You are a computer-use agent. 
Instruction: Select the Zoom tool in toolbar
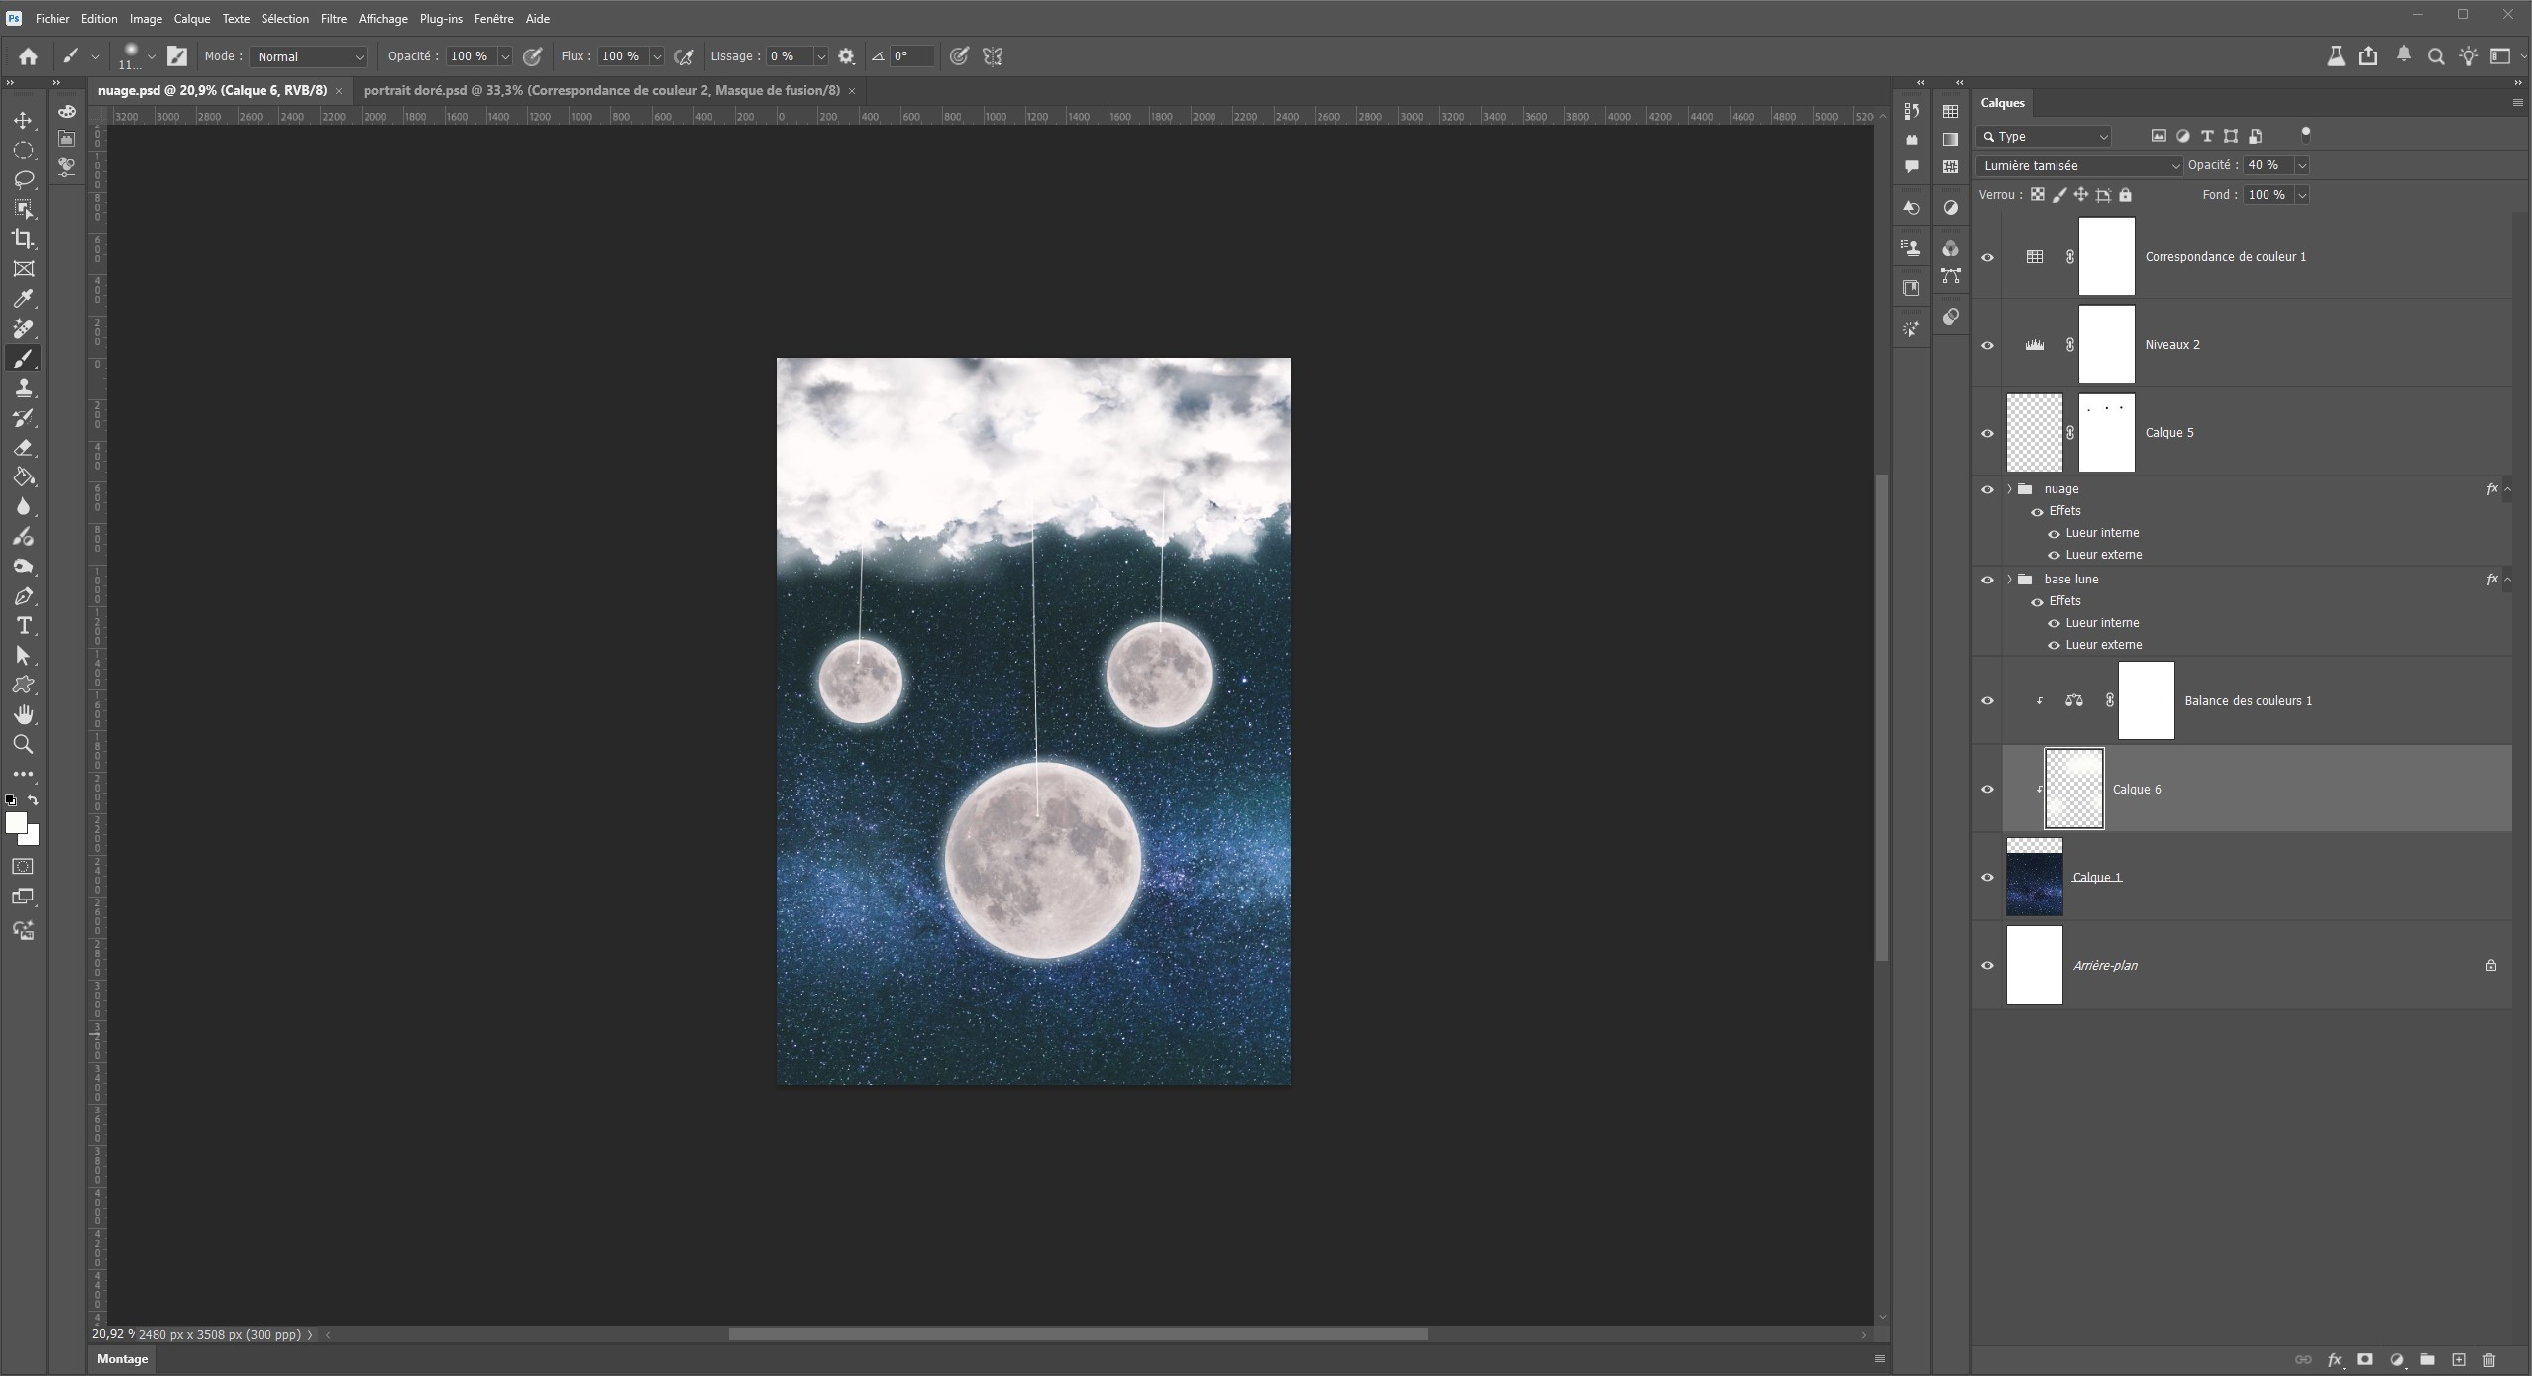[23, 745]
